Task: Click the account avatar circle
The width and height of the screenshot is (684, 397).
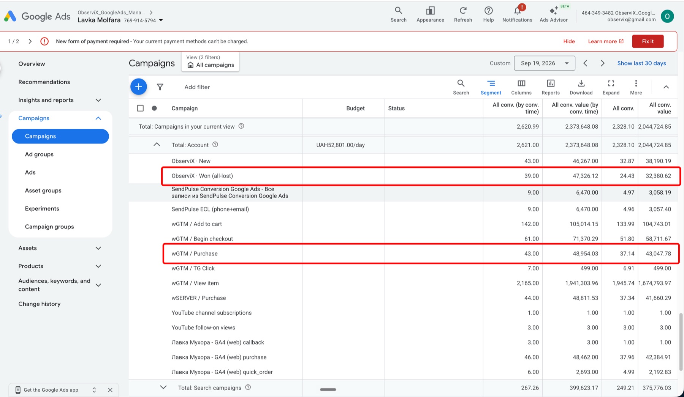Action: coord(667,16)
